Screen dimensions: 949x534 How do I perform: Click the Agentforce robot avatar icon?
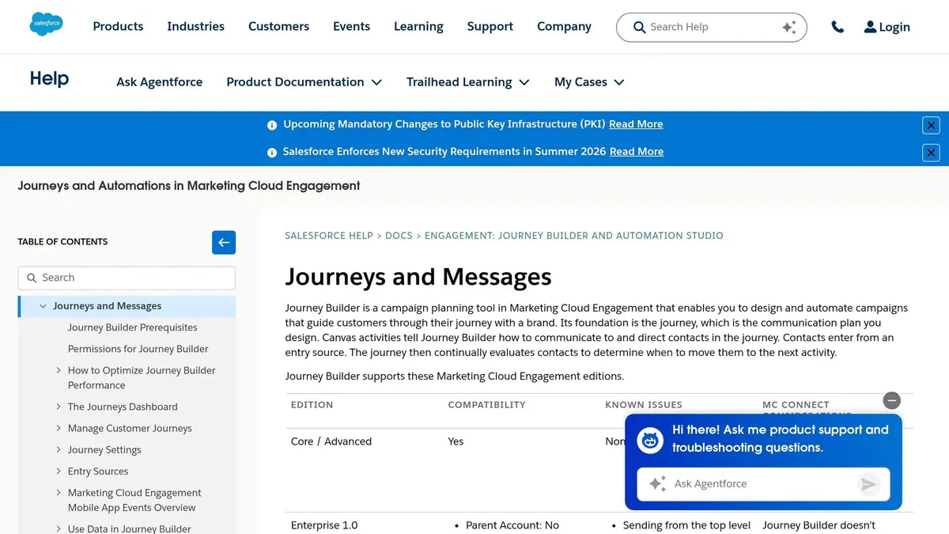pyautogui.click(x=650, y=440)
